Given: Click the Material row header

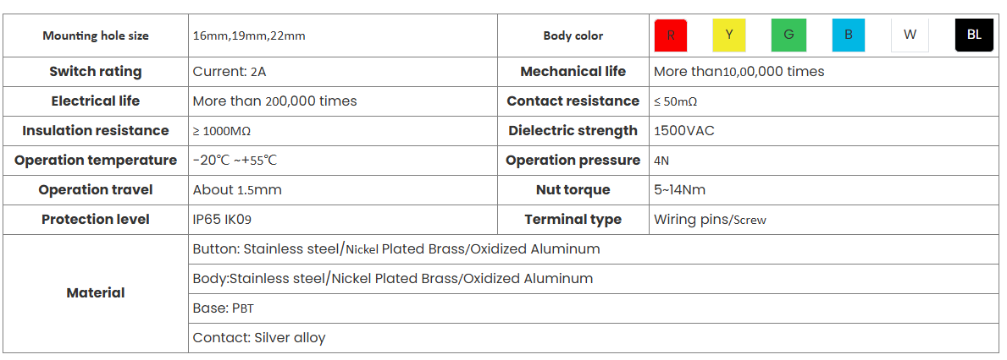Looking at the screenshot, I should point(96,293).
